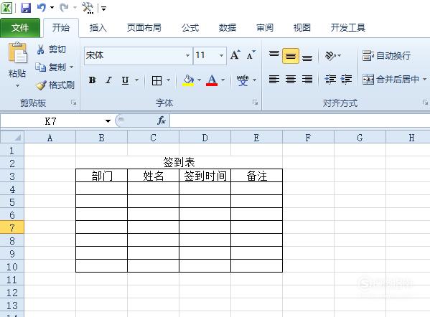
Task: Decrease font size with small A icon
Action: 251,55
